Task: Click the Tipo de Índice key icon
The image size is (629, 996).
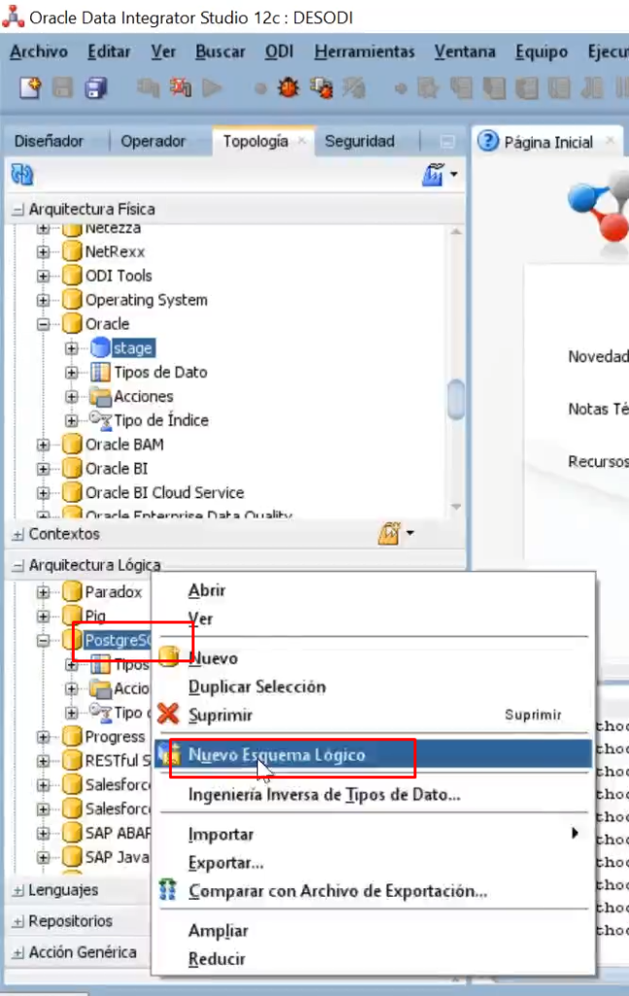Action: click(100, 420)
